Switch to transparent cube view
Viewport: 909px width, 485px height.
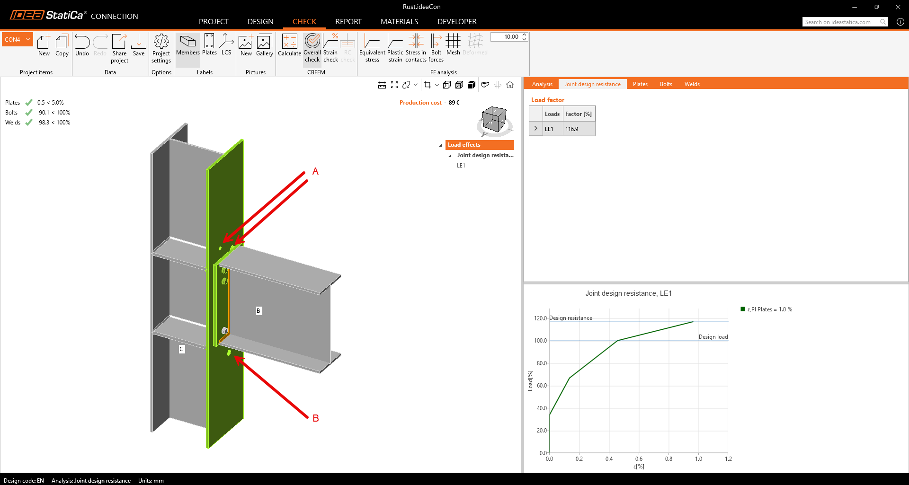click(x=459, y=85)
